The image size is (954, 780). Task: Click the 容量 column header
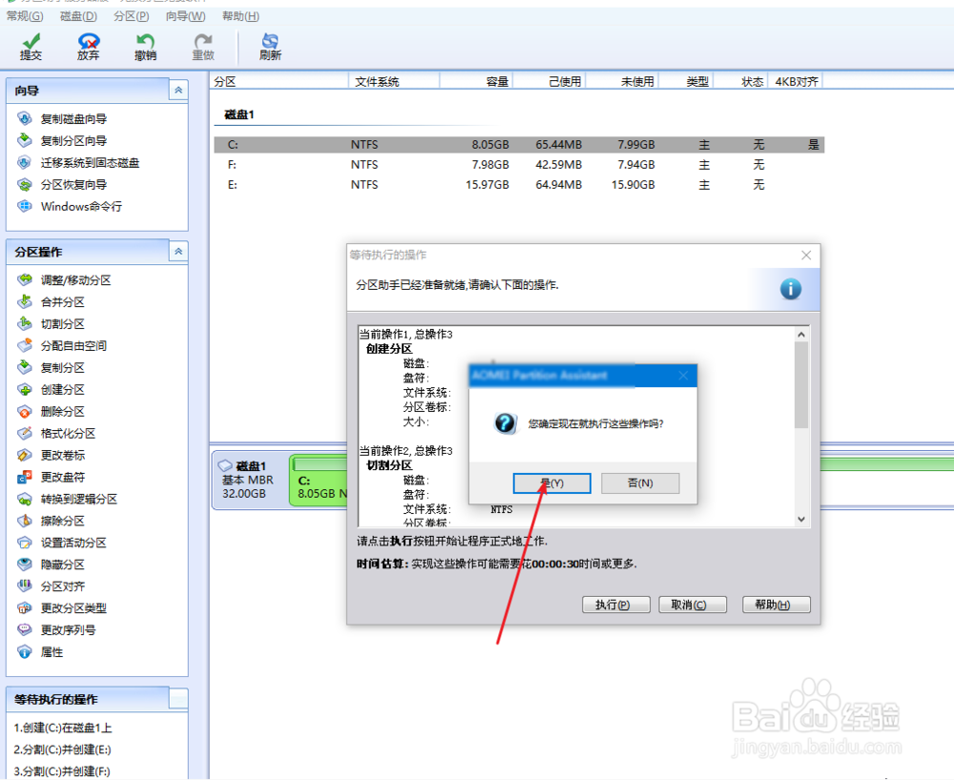476,81
